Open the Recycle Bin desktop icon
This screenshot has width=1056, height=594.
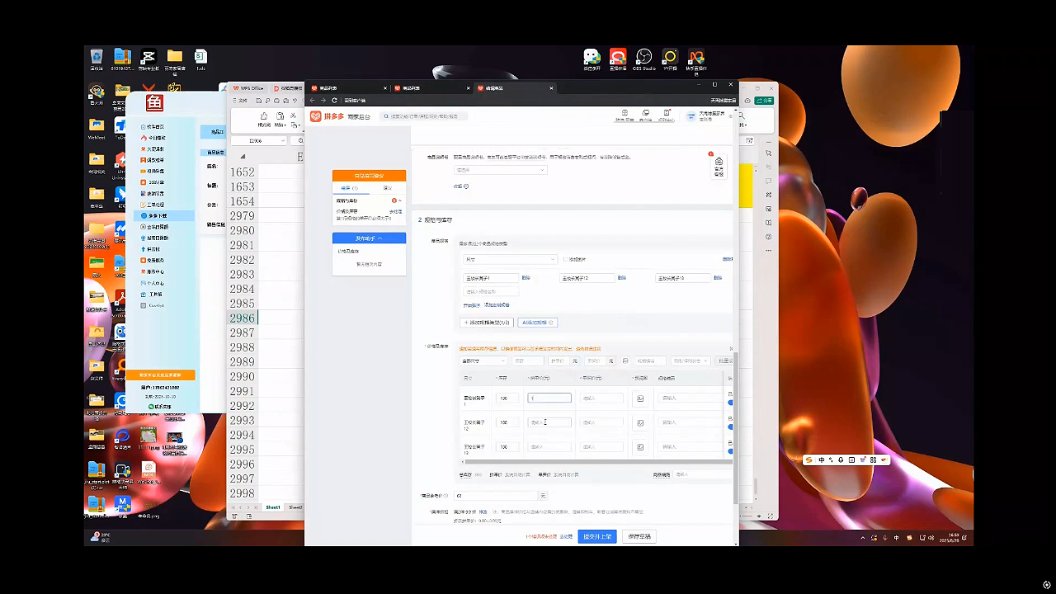[x=97, y=58]
